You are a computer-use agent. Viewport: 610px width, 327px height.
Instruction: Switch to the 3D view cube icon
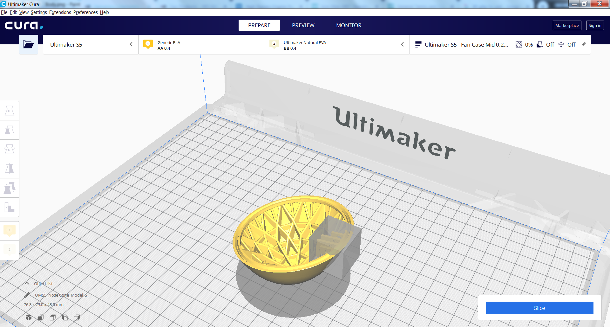click(29, 317)
